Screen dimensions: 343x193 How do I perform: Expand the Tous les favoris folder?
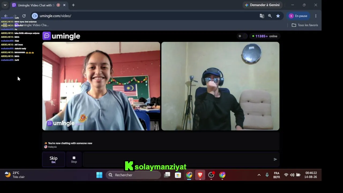click(305, 25)
